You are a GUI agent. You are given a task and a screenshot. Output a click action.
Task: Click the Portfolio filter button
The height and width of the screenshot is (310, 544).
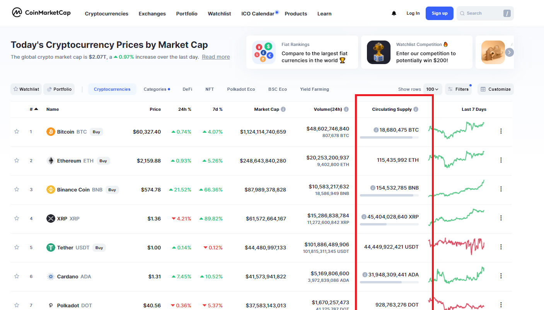tap(59, 89)
